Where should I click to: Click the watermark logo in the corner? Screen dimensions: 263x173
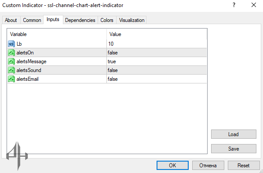click(x=17, y=156)
